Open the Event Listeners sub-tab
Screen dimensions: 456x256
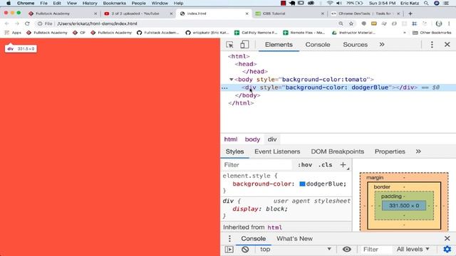277,151
